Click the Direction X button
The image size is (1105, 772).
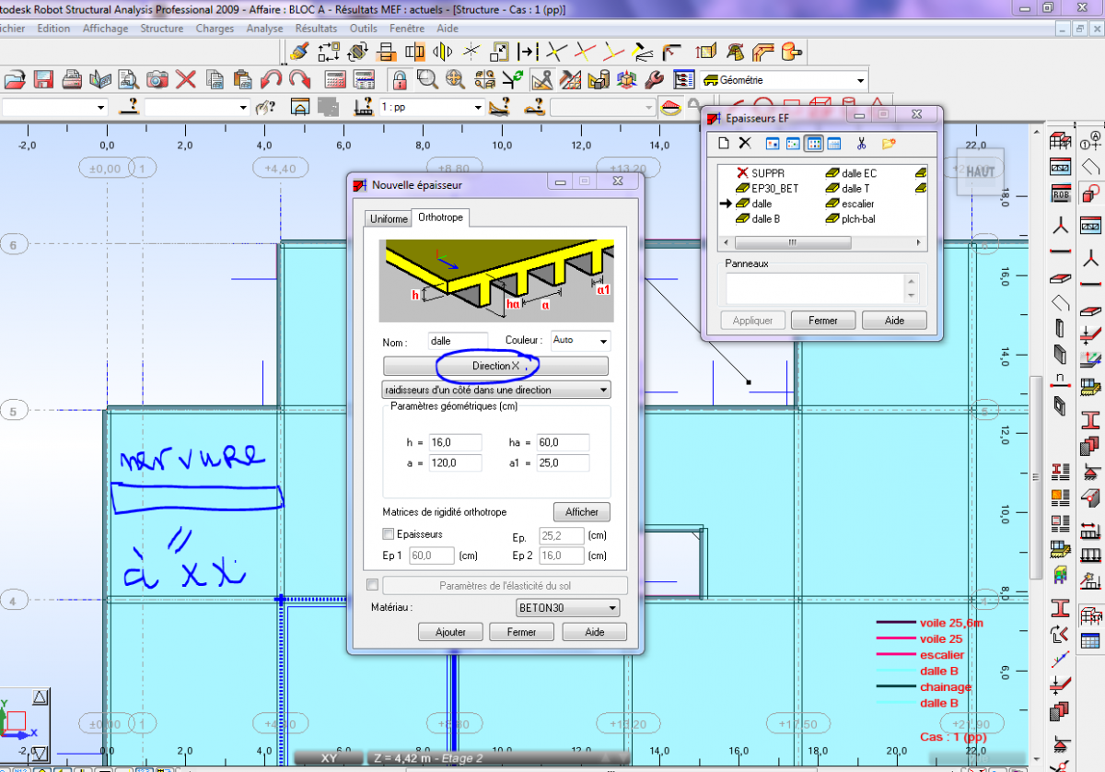click(496, 366)
